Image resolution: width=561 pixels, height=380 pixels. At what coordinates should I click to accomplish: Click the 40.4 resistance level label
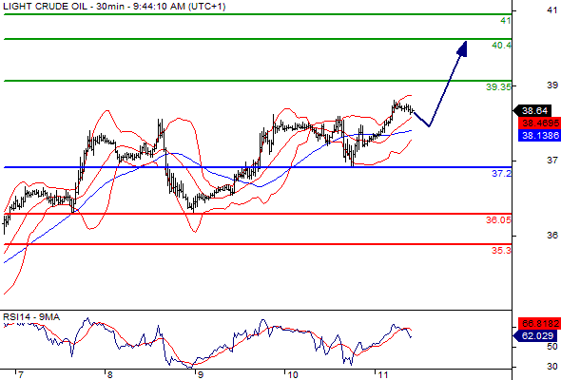coord(502,46)
